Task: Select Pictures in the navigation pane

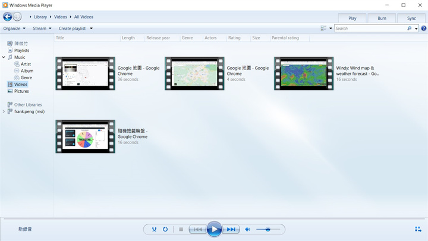Action: (21, 91)
